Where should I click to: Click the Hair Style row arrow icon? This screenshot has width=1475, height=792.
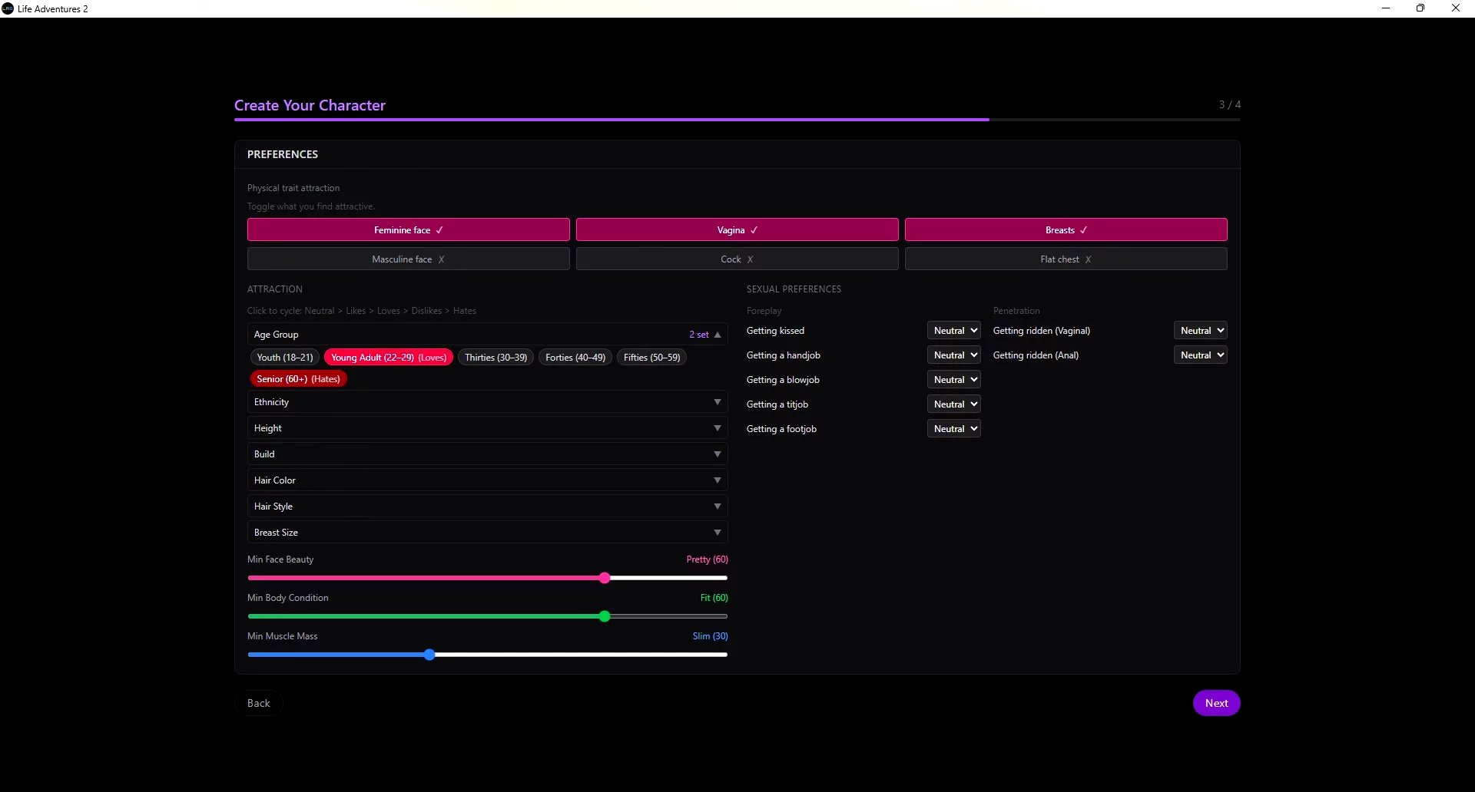(x=718, y=507)
